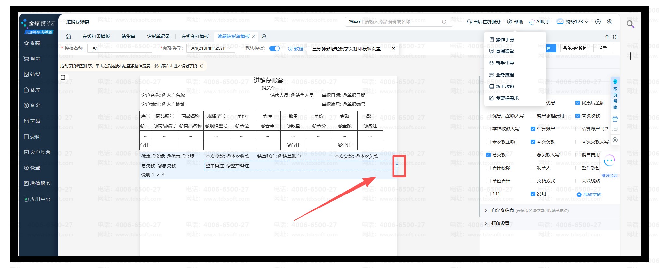Click the 添加字段 link
The height and width of the screenshot is (268, 659).
589,194
